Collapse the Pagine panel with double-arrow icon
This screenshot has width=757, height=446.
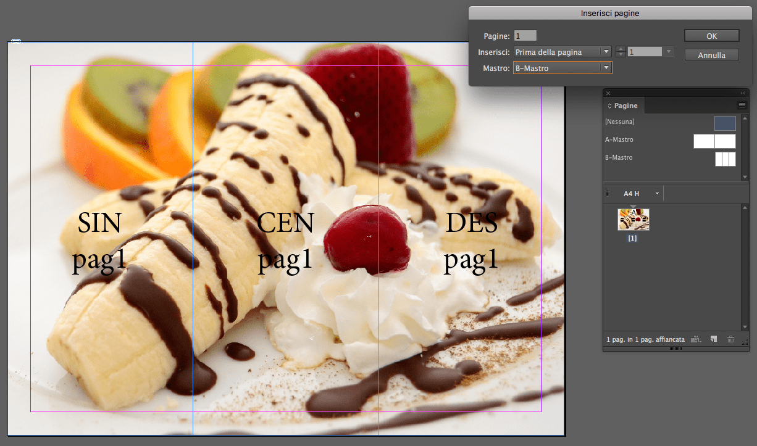743,93
